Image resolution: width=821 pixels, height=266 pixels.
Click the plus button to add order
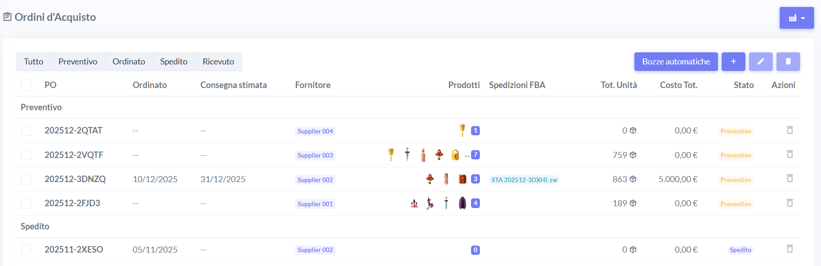click(x=733, y=62)
